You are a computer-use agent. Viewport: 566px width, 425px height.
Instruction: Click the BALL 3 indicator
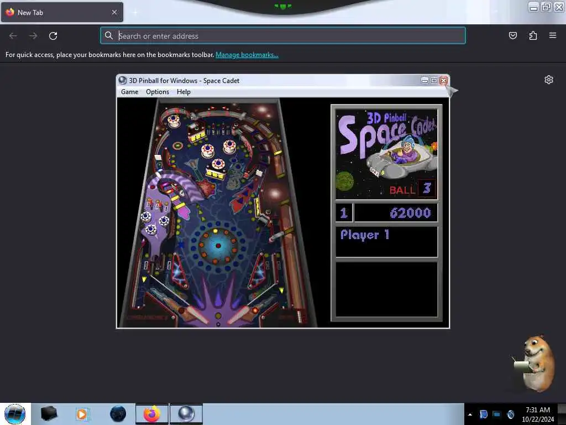412,189
